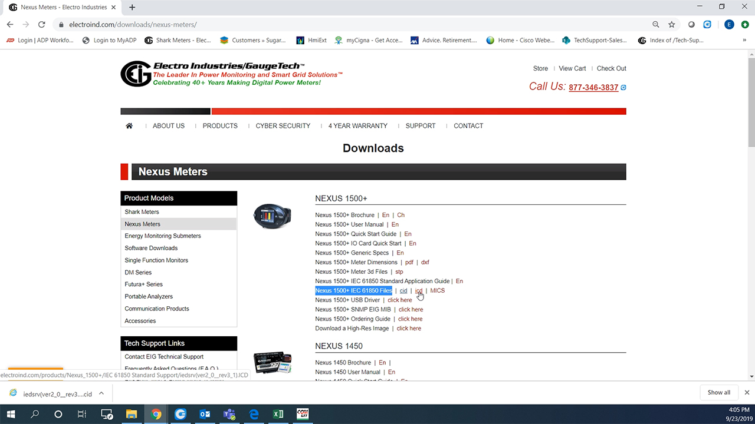Screen dimensions: 755x424
Task: Open the Home - Cisco Webex bookmark
Action: [x=520, y=40]
